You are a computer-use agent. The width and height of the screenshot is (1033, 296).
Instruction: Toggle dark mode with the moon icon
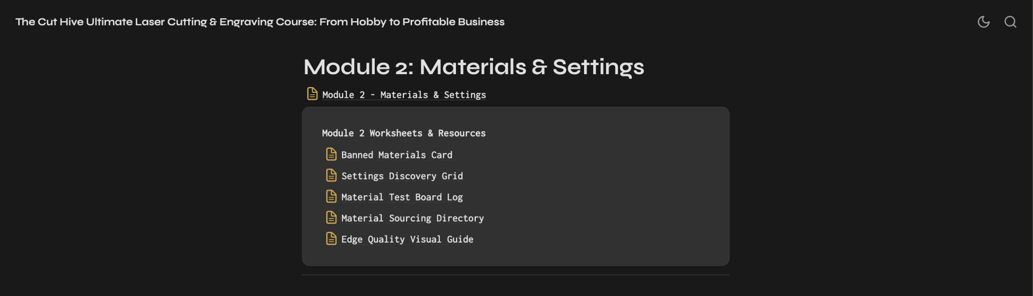click(x=983, y=22)
